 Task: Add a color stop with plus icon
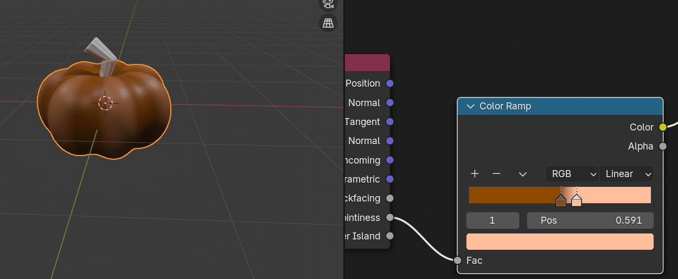[x=475, y=174]
